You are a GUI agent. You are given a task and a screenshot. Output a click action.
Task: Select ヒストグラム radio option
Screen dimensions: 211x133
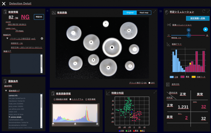click(x=70, y=99)
